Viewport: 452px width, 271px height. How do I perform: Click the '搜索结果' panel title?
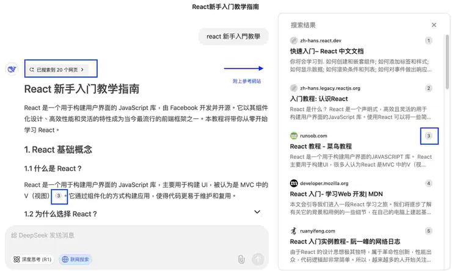click(x=303, y=25)
